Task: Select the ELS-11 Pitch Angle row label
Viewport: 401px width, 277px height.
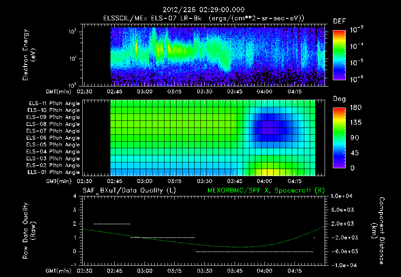Action: (x=54, y=104)
